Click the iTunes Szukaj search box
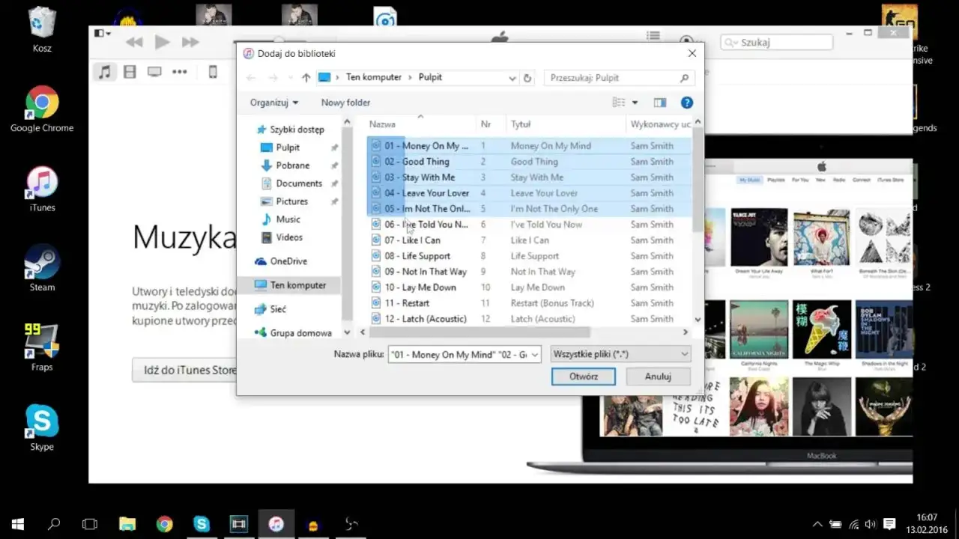959x539 pixels. coord(775,43)
